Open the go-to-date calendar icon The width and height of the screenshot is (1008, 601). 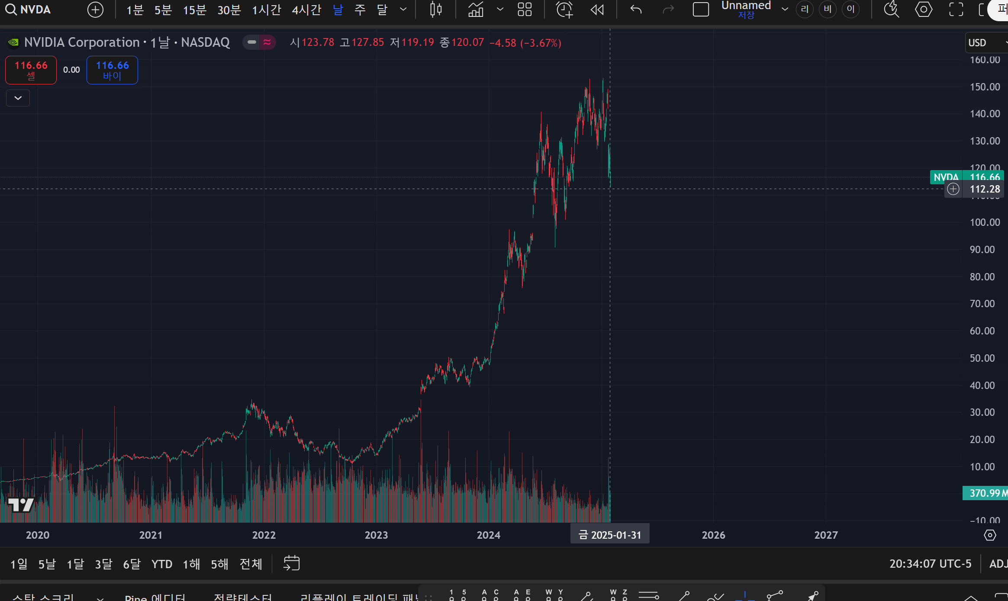point(291,563)
